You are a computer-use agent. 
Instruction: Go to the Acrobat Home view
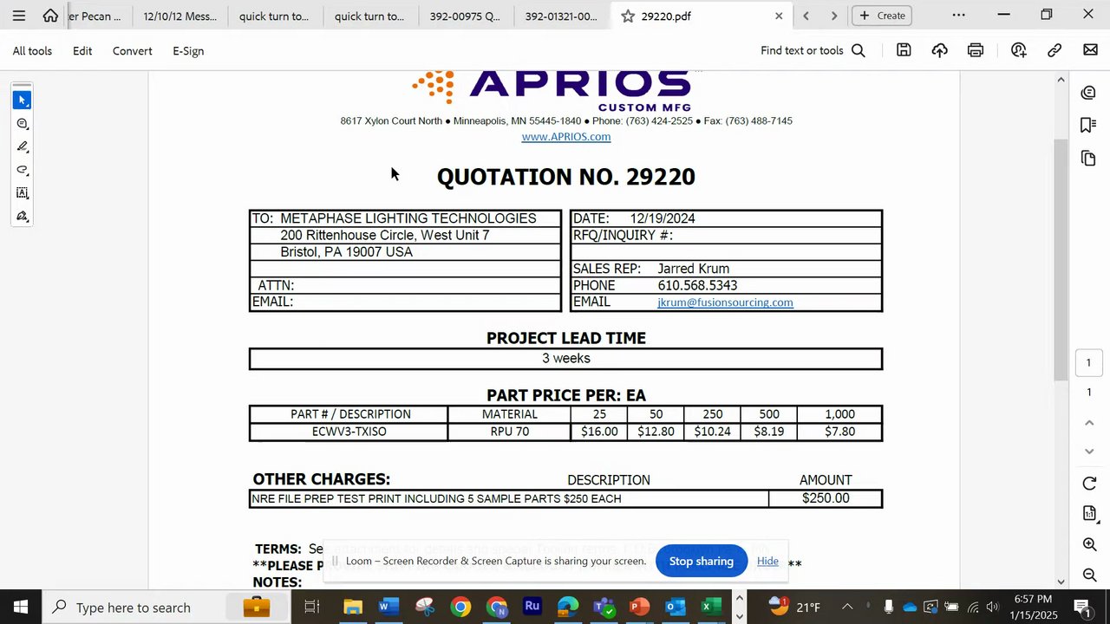pos(50,16)
